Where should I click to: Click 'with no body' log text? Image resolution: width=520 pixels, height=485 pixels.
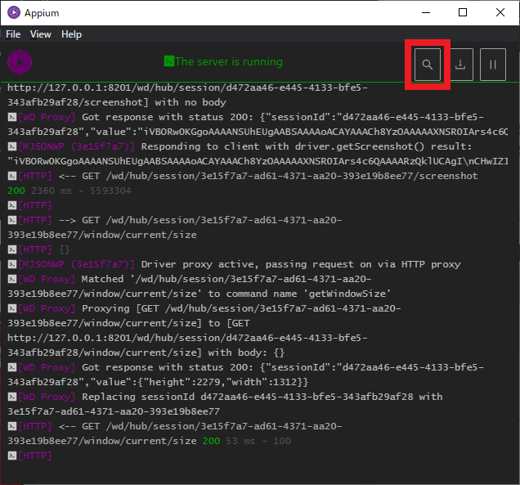[x=191, y=102]
